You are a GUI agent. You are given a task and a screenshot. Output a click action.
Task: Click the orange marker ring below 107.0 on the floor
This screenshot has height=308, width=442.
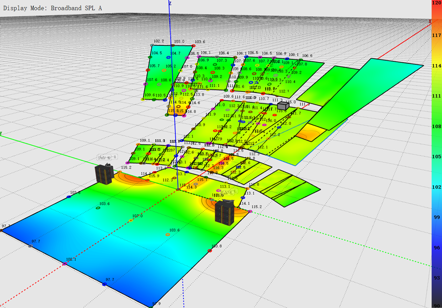pyautogui.click(x=130, y=220)
